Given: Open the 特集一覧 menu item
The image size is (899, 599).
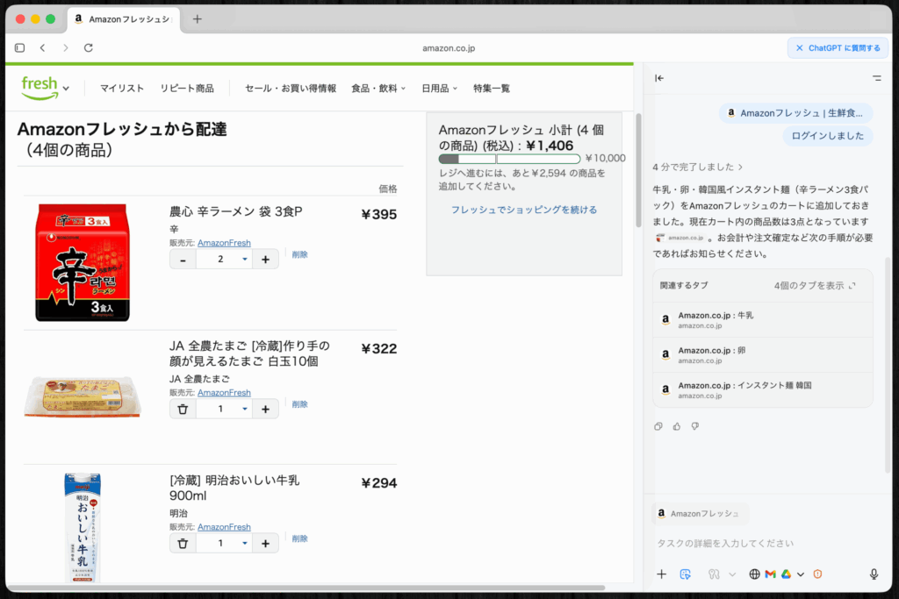Looking at the screenshot, I should tap(491, 89).
